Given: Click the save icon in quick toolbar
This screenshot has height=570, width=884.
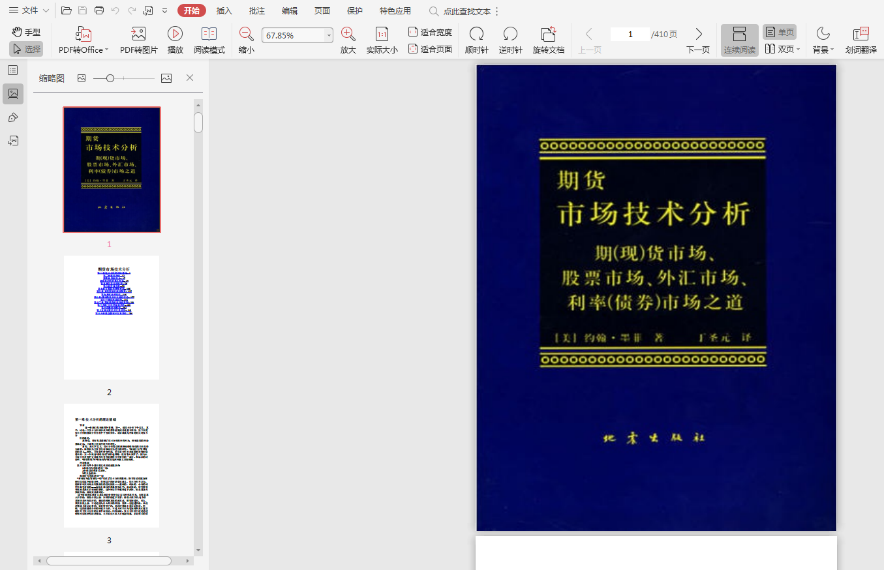Looking at the screenshot, I should tap(83, 10).
